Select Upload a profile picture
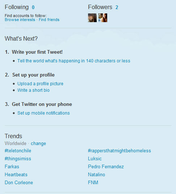The image size is (176, 194). (40, 84)
